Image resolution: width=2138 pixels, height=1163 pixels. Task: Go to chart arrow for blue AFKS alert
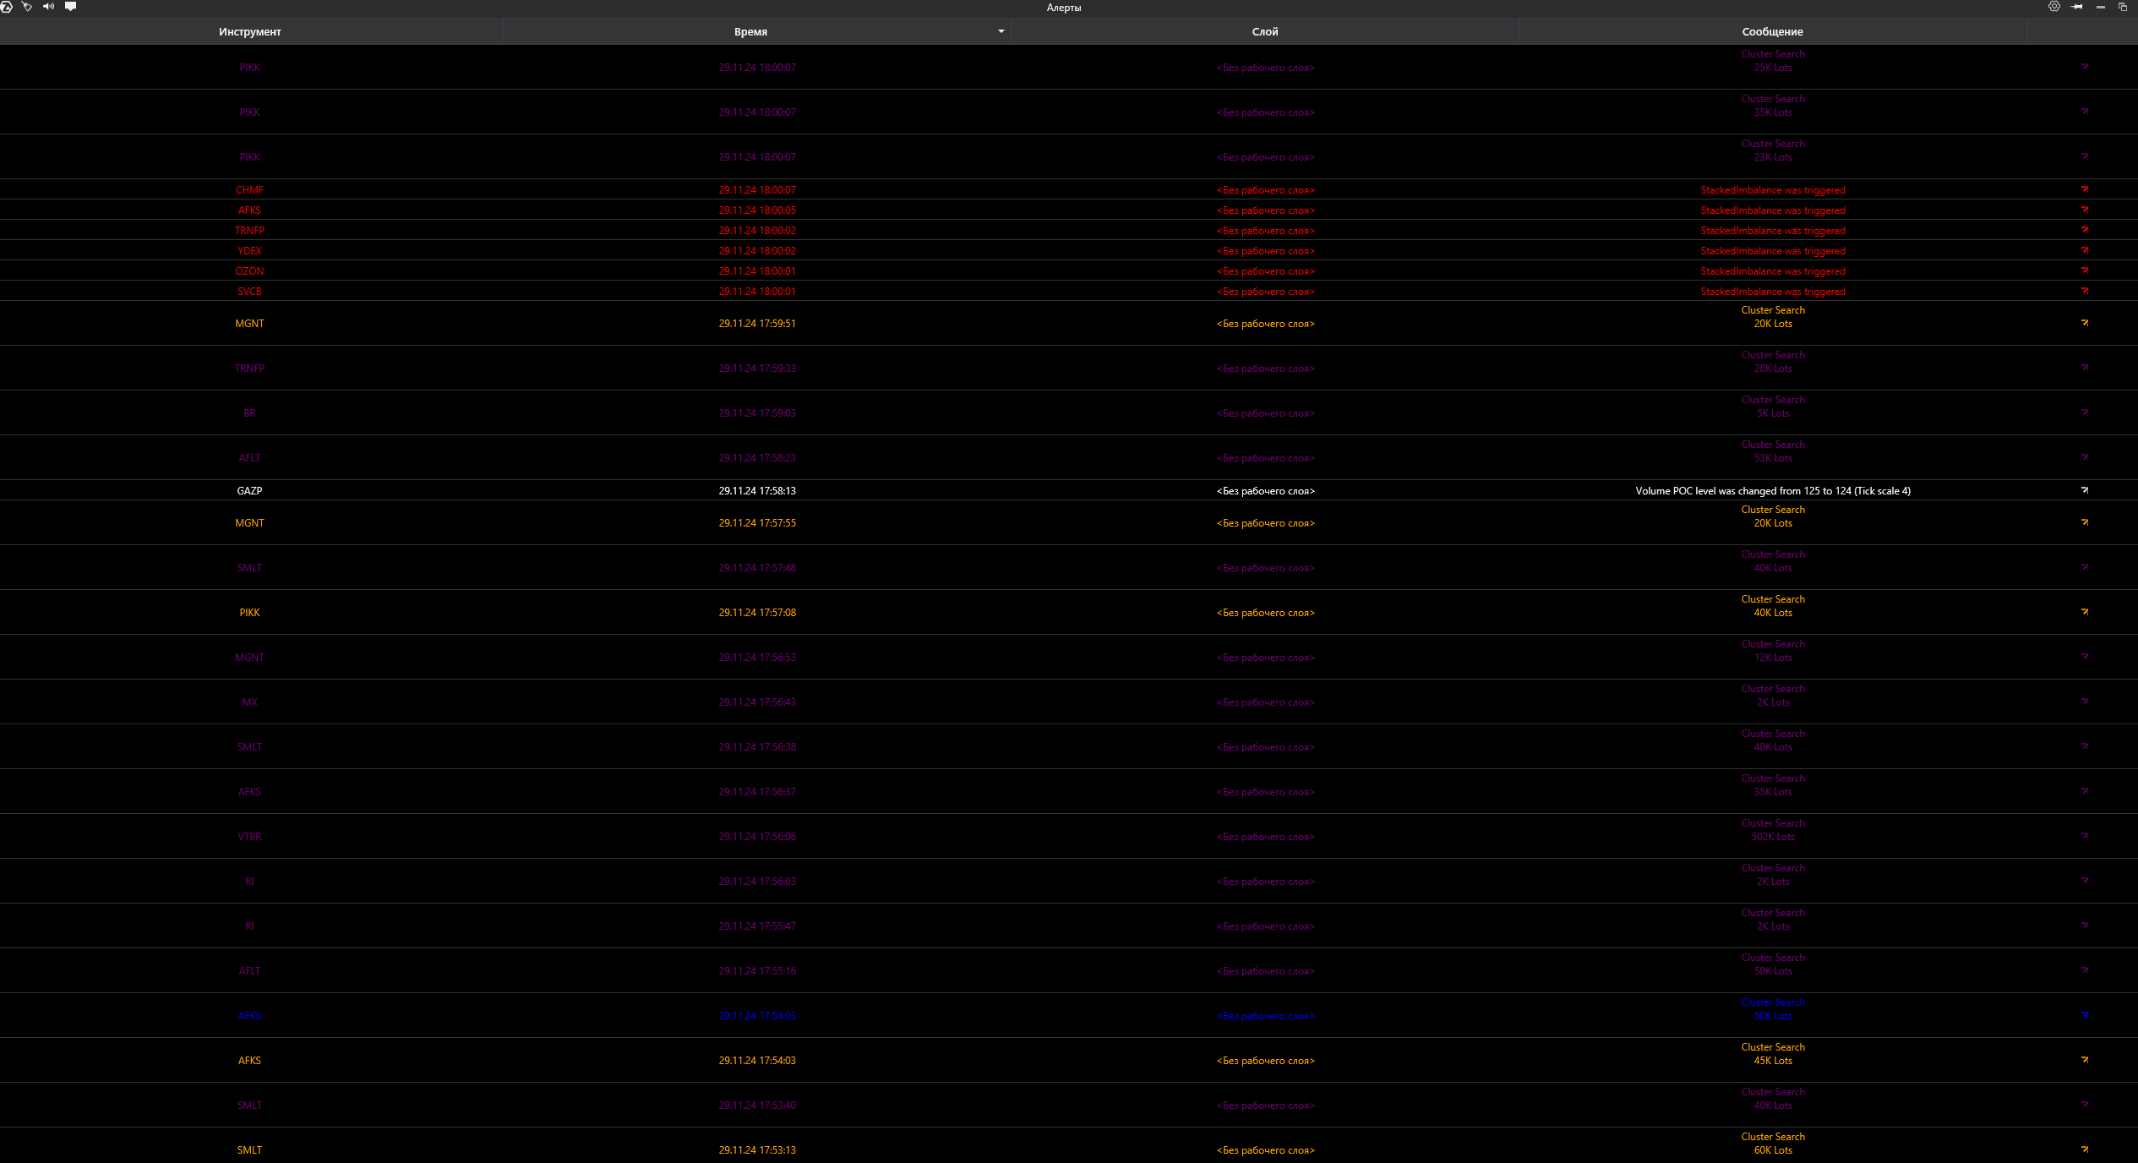tap(2085, 1016)
